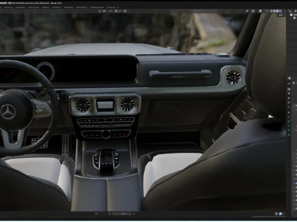Open the Outliner editor type menu
Image resolution: width=297 pixels, height=222 pixels.
290,11
